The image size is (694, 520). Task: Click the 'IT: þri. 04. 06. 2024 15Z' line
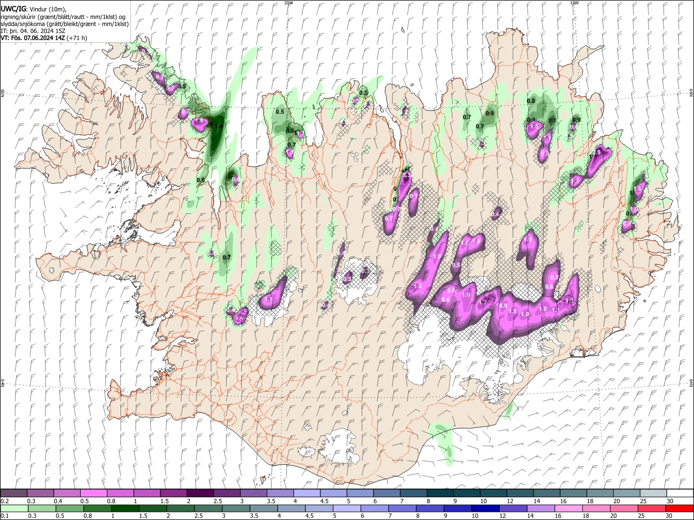[x=34, y=31]
